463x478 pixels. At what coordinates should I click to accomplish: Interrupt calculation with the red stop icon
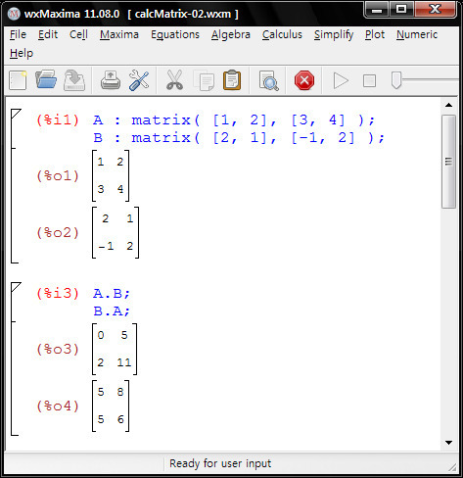304,80
